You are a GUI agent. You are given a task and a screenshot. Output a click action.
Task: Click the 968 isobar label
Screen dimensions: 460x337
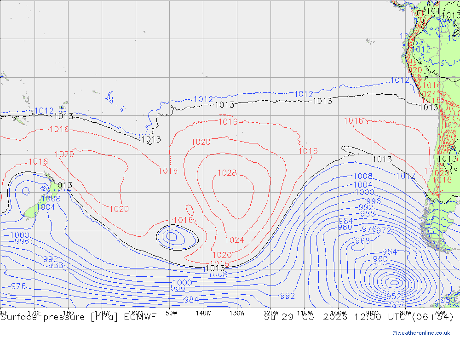(x=362, y=241)
